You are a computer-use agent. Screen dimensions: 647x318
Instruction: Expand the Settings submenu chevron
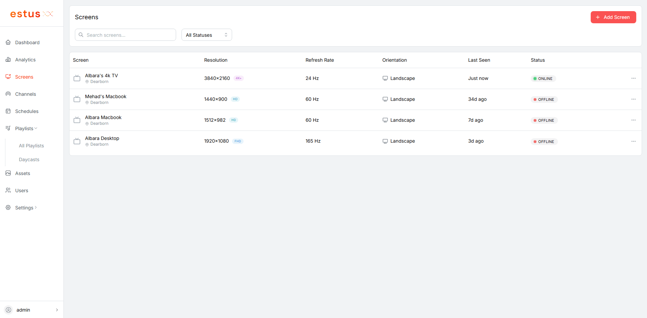point(36,207)
